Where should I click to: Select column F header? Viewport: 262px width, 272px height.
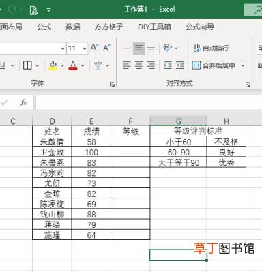point(130,121)
